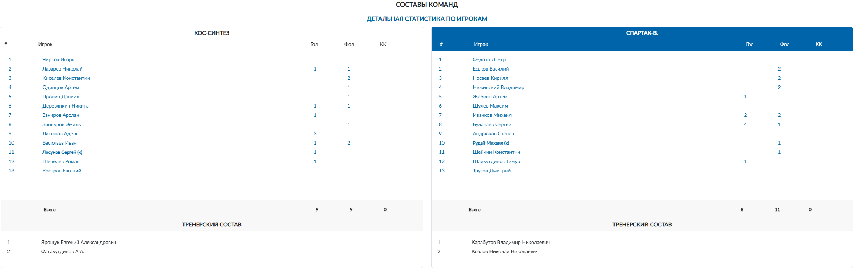Click the Фол column header for Спартак-В.
Viewport: 855px width, 271px height.
[x=785, y=44]
